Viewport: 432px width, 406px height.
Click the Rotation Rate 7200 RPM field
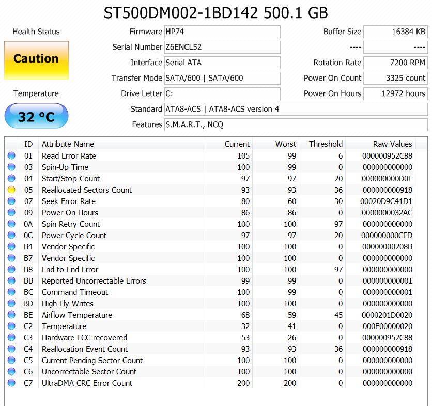[395, 63]
